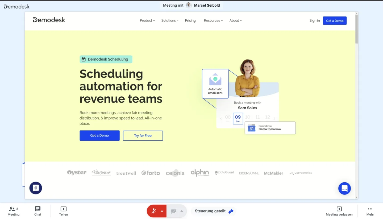The image size is (383, 219).
Task: Expand the About menu
Action: [235, 20]
